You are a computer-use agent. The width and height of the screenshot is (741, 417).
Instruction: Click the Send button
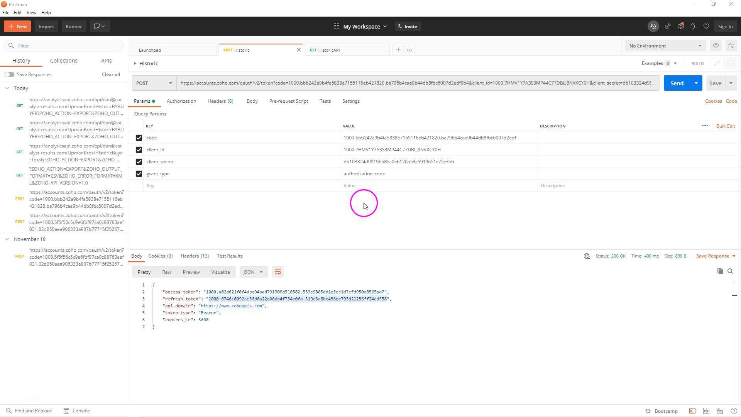pyautogui.click(x=677, y=83)
